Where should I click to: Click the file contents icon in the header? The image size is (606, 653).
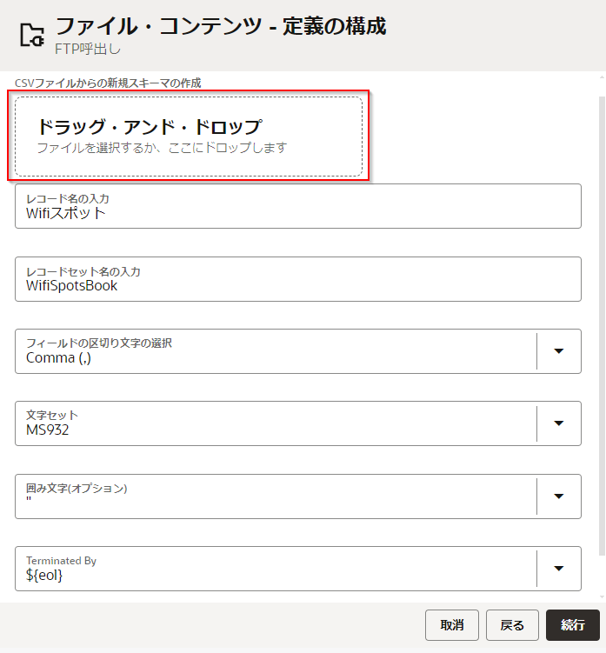[32, 35]
